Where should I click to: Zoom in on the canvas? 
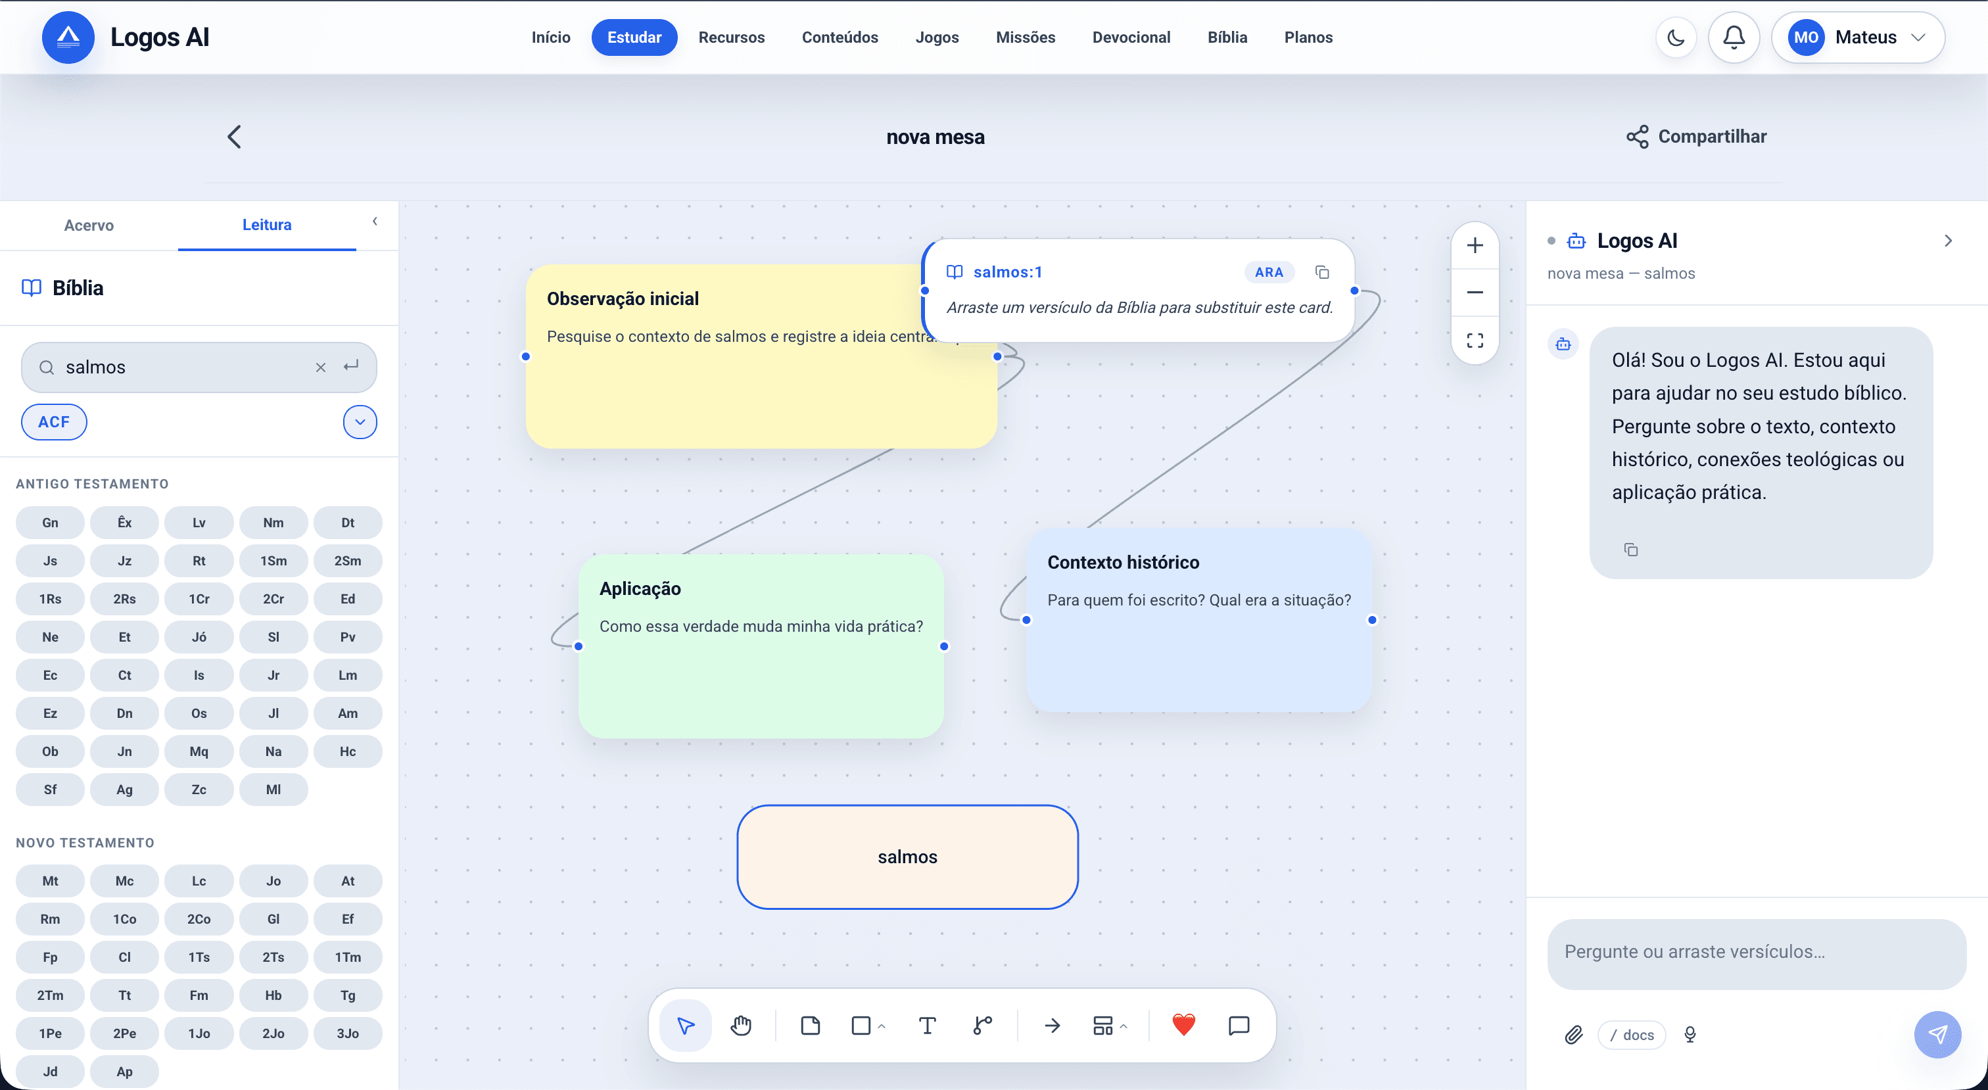[x=1475, y=245]
